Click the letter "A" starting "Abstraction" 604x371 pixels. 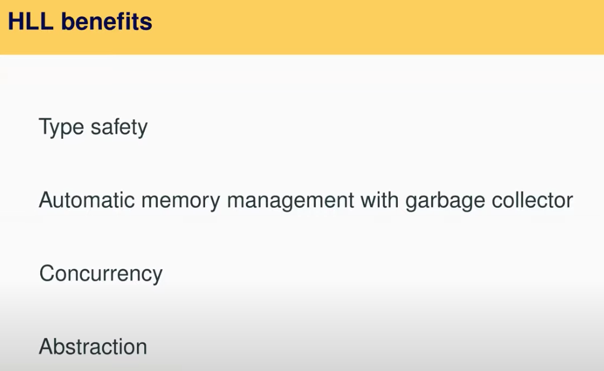point(46,347)
